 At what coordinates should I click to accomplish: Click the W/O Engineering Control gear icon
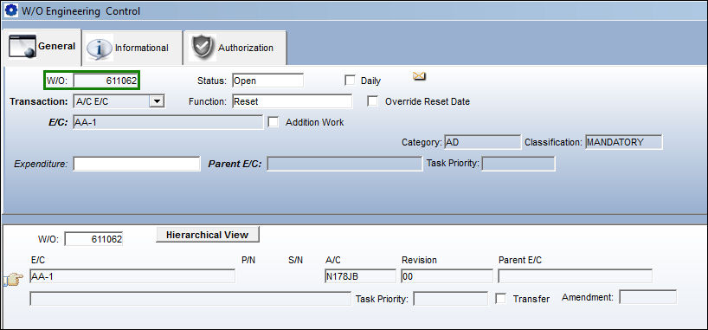[x=10, y=10]
